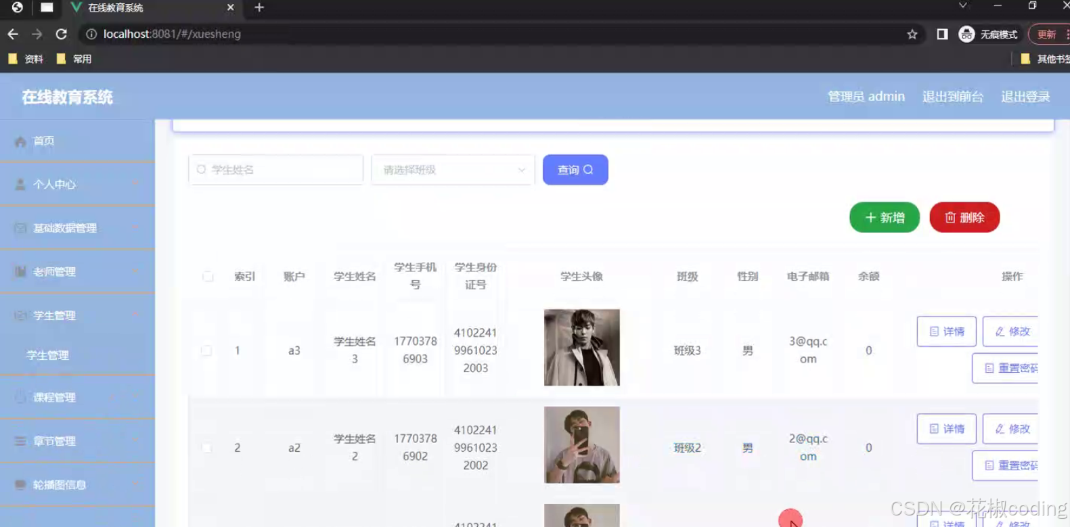
Task: Open the 基础数据管理 envelope icon
Action: point(20,228)
